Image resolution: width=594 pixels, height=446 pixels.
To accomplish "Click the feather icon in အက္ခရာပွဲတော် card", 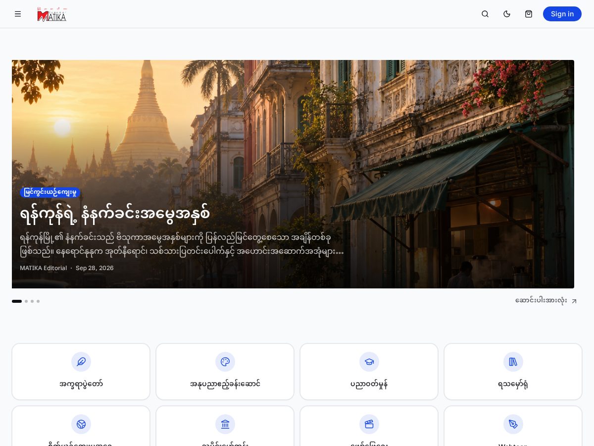I will point(81,362).
